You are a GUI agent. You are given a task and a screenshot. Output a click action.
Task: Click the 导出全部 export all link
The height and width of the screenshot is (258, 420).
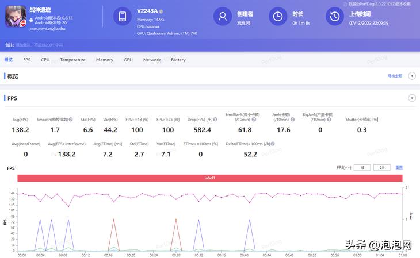coord(396,76)
